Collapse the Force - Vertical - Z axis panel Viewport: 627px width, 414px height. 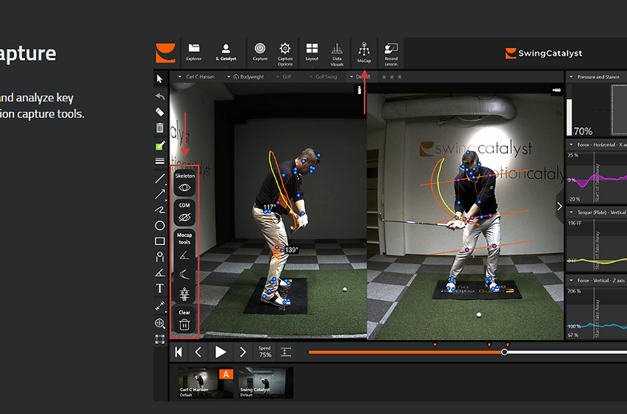[x=571, y=281]
